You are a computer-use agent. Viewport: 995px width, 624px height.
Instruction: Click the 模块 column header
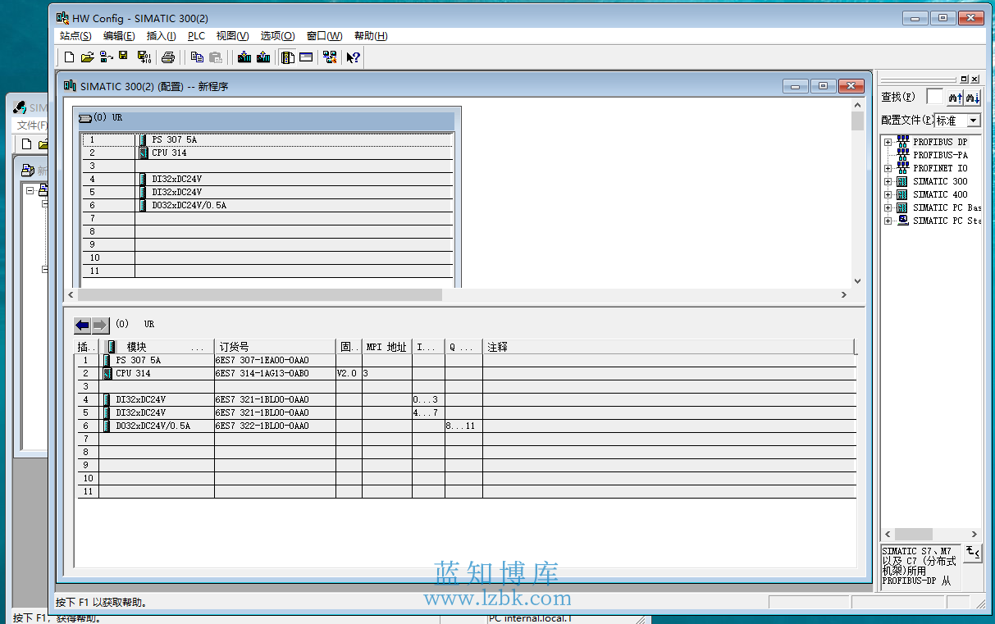pos(157,347)
